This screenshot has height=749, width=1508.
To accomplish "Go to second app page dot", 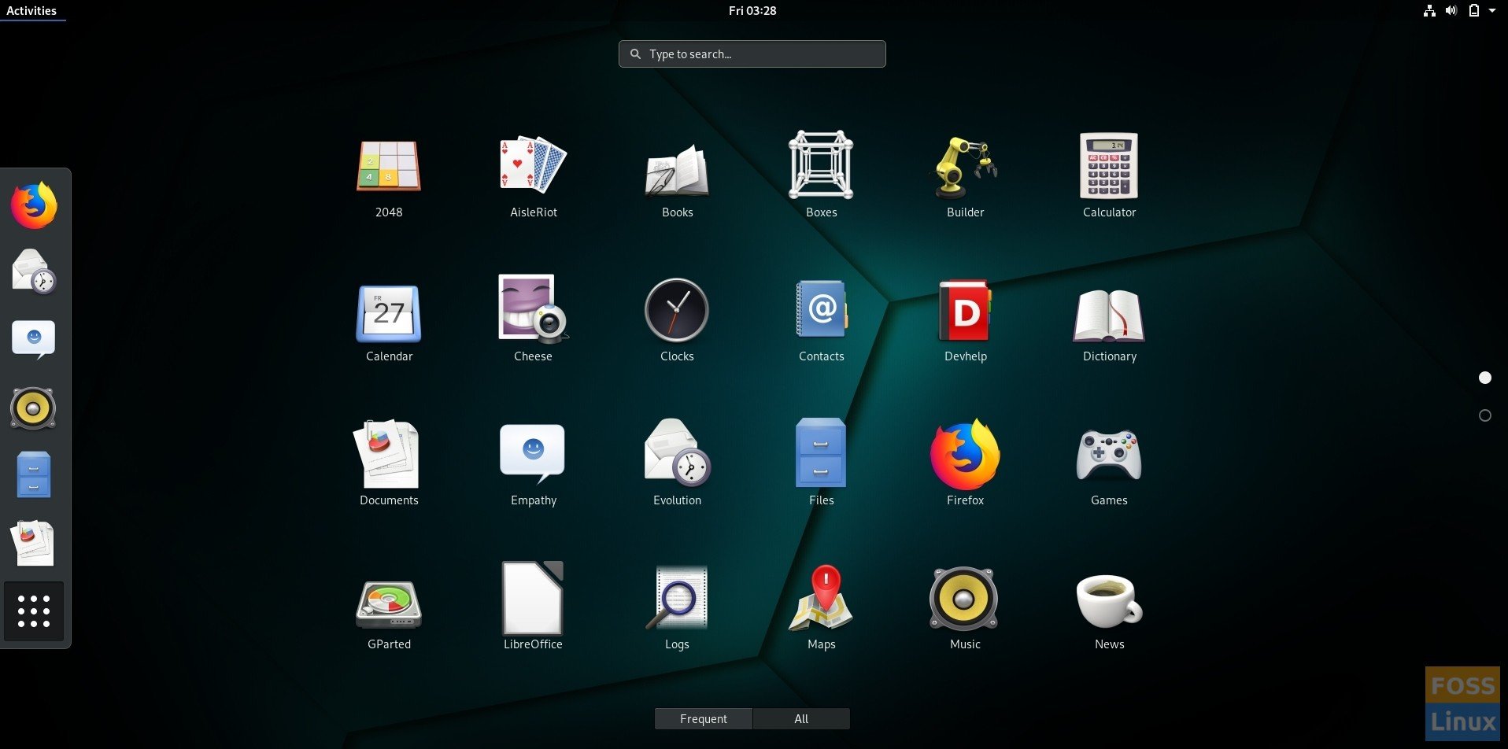I will click(x=1485, y=415).
